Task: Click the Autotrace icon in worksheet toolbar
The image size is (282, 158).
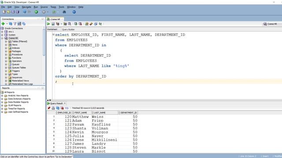Action: (x=65, y=24)
